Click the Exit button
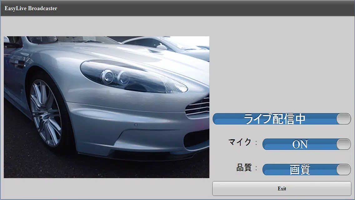 282,188
